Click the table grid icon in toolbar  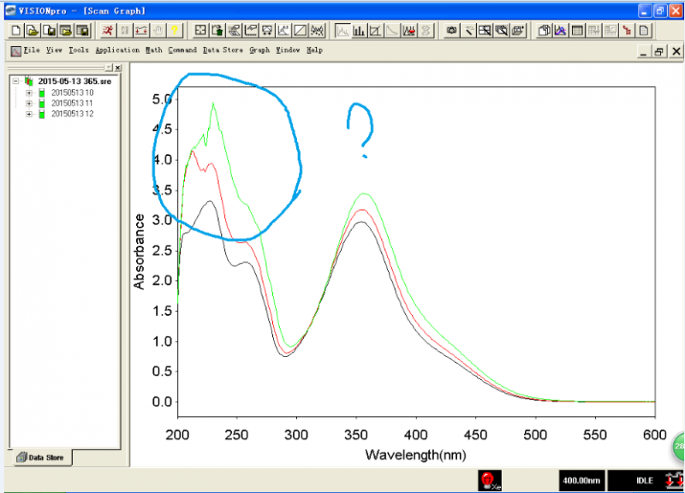577,30
